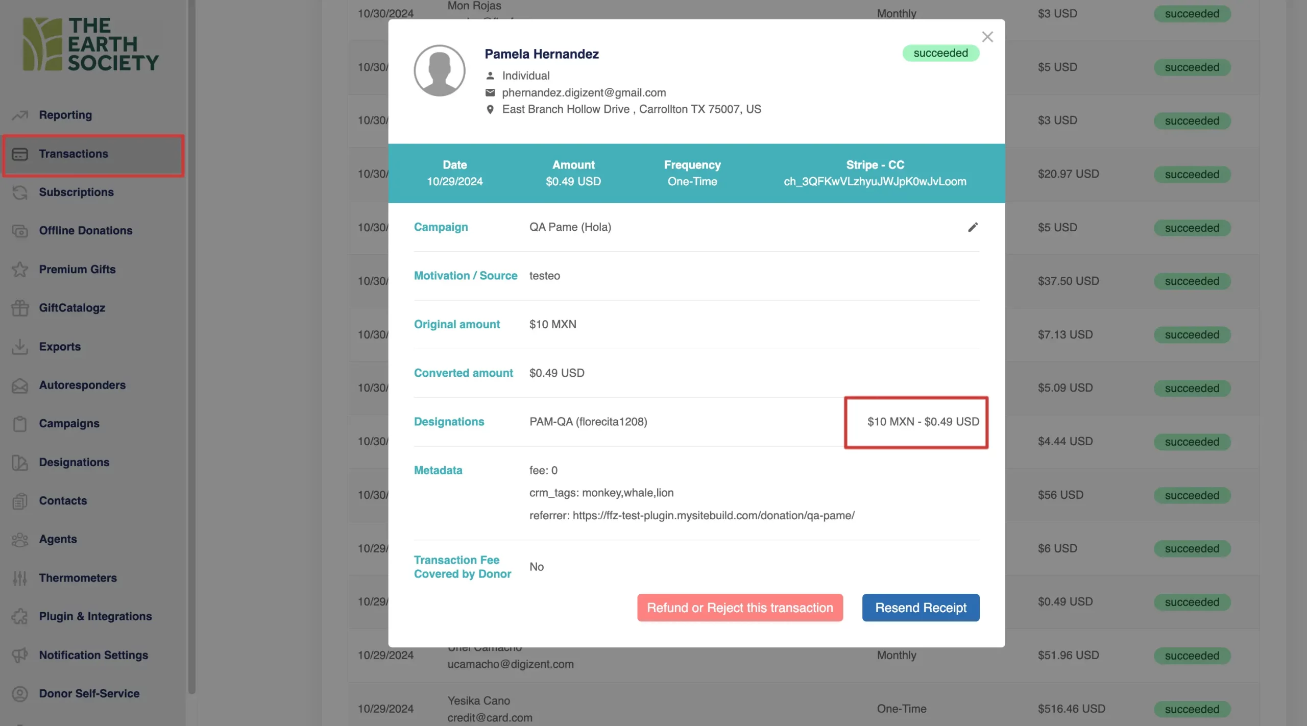Click Refund or Reject this transaction button
The width and height of the screenshot is (1307, 726).
tap(740, 608)
